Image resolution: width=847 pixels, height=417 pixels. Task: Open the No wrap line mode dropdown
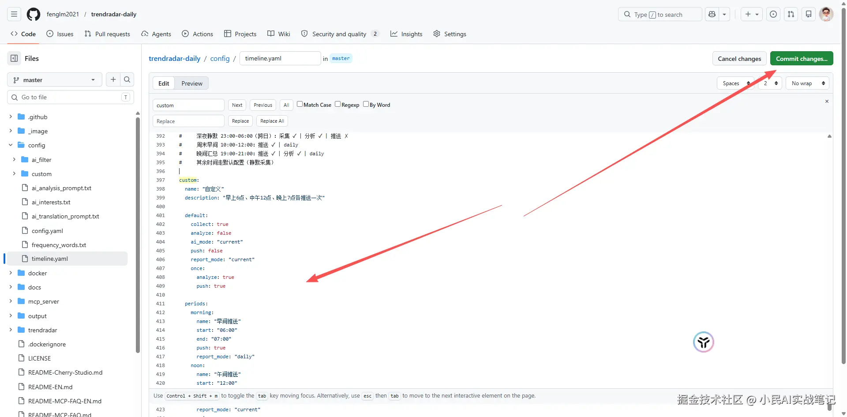tap(808, 83)
